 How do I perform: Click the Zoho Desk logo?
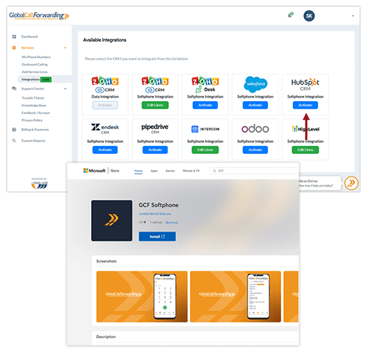point(205,84)
